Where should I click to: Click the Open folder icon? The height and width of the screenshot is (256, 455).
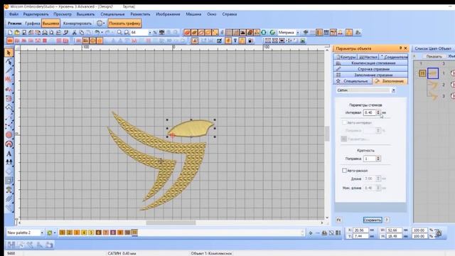[x=17, y=33]
